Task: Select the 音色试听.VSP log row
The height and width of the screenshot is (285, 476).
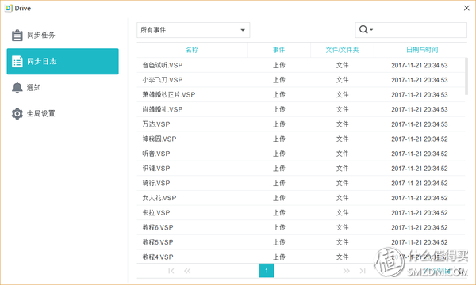Action: click(301, 65)
